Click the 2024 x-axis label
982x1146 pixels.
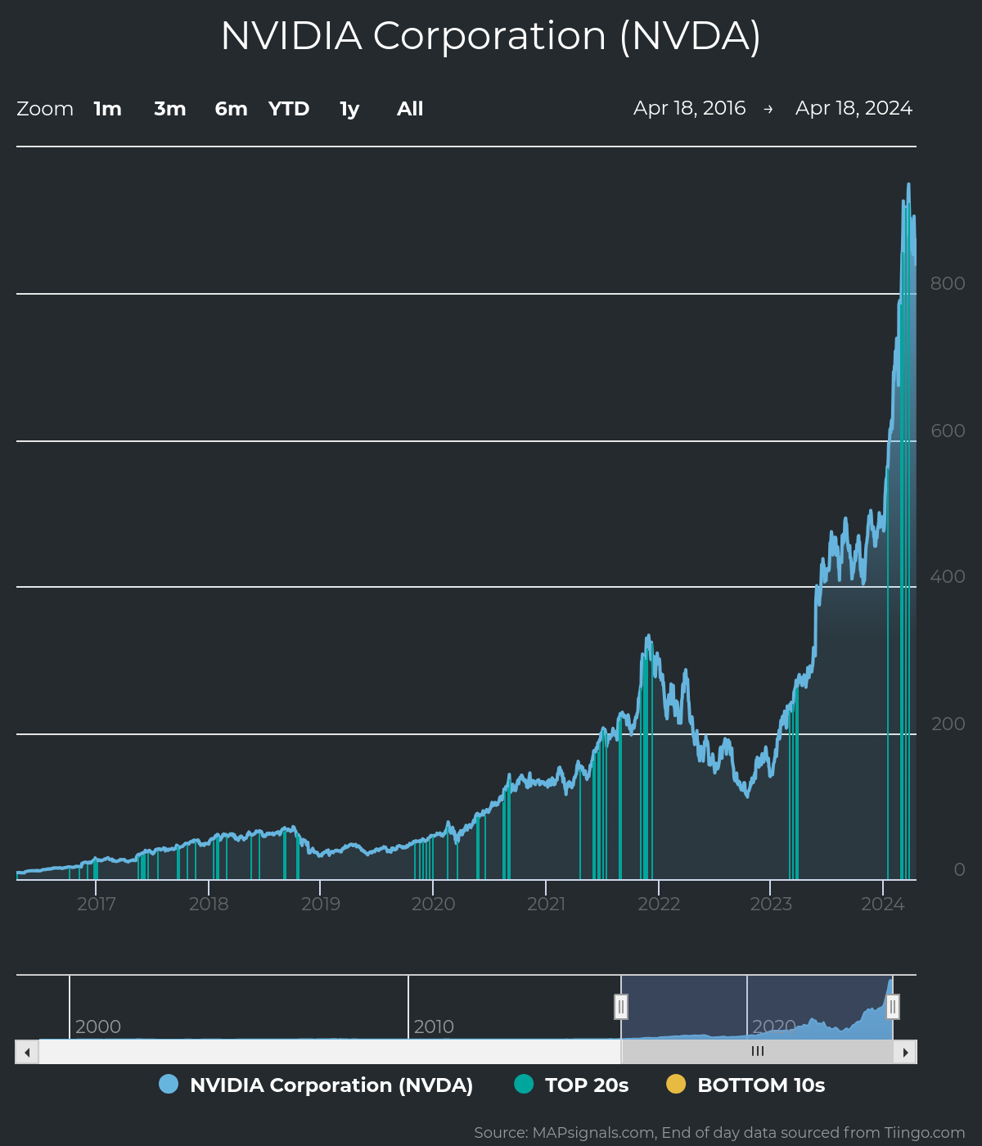pos(883,904)
